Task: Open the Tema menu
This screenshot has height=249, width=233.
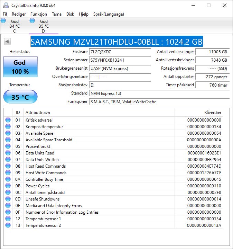Action: (57, 14)
